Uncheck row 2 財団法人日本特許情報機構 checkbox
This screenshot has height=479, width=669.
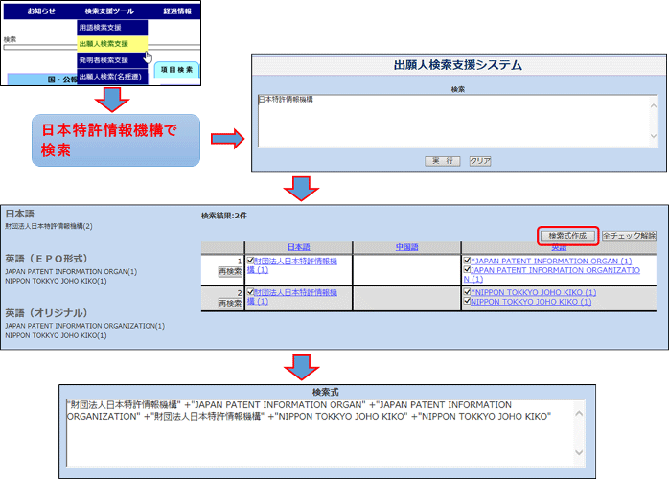pyautogui.click(x=250, y=292)
